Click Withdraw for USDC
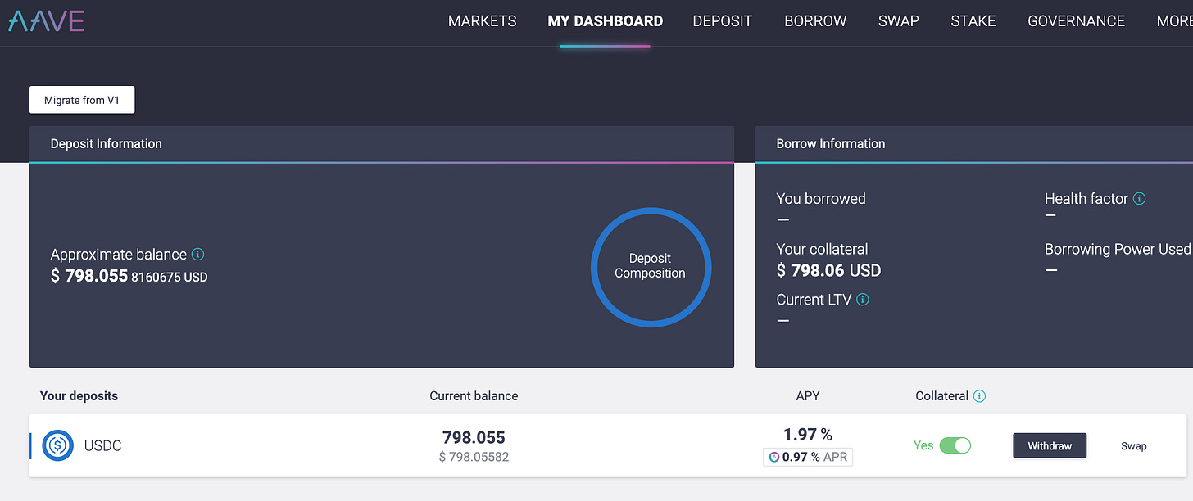1193x501 pixels. tap(1050, 445)
